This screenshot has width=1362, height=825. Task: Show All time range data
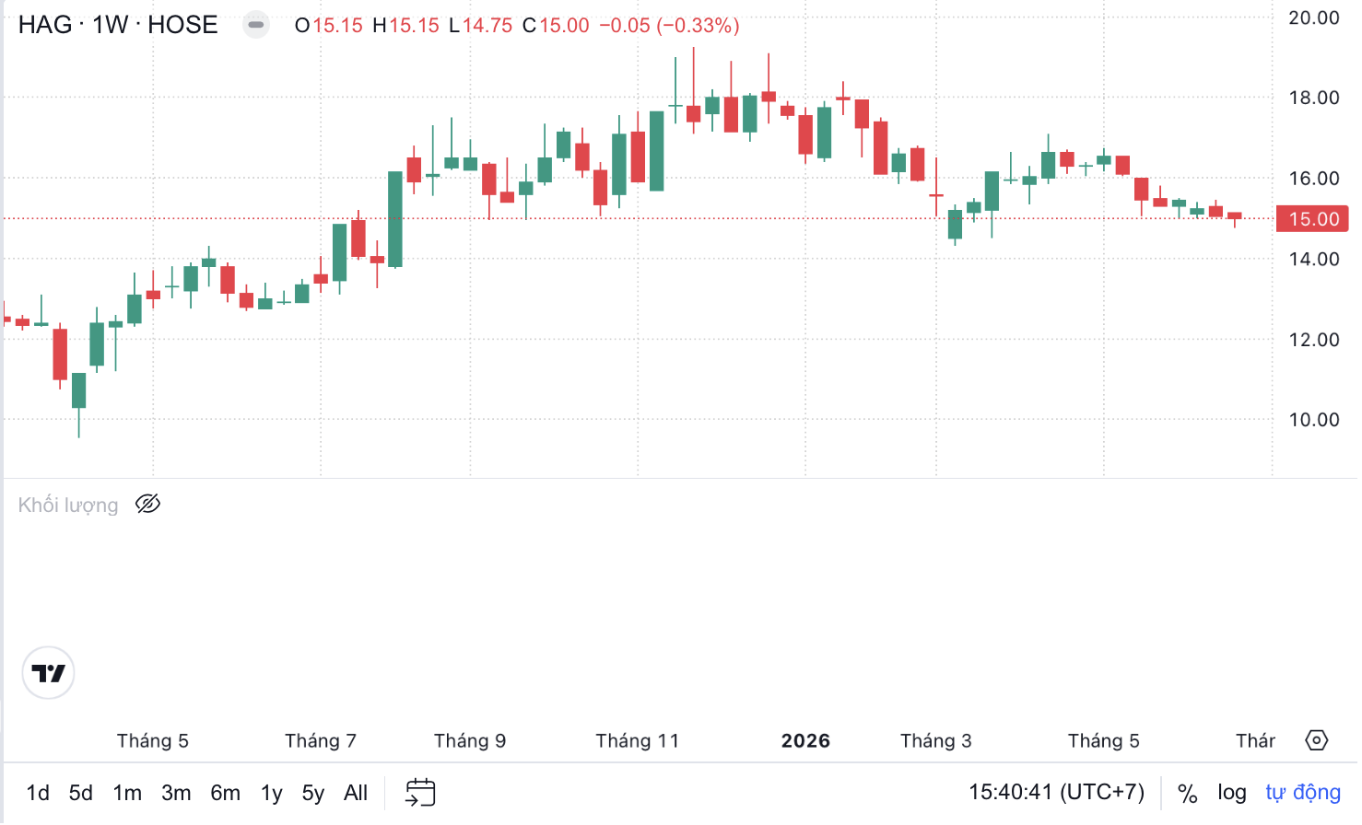tap(356, 793)
